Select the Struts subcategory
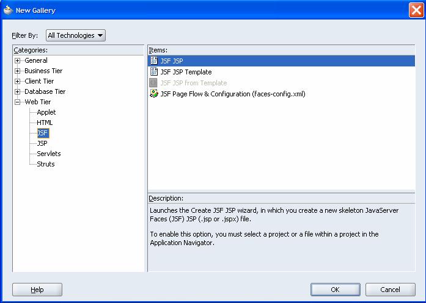The image size is (426, 303). tap(46, 164)
